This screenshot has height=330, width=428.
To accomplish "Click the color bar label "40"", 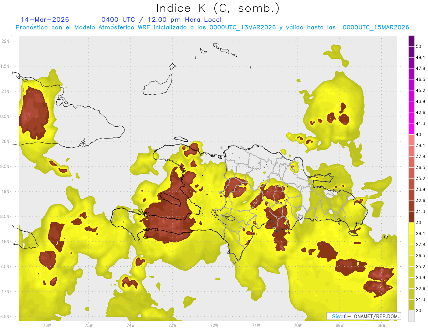I will [419, 135].
